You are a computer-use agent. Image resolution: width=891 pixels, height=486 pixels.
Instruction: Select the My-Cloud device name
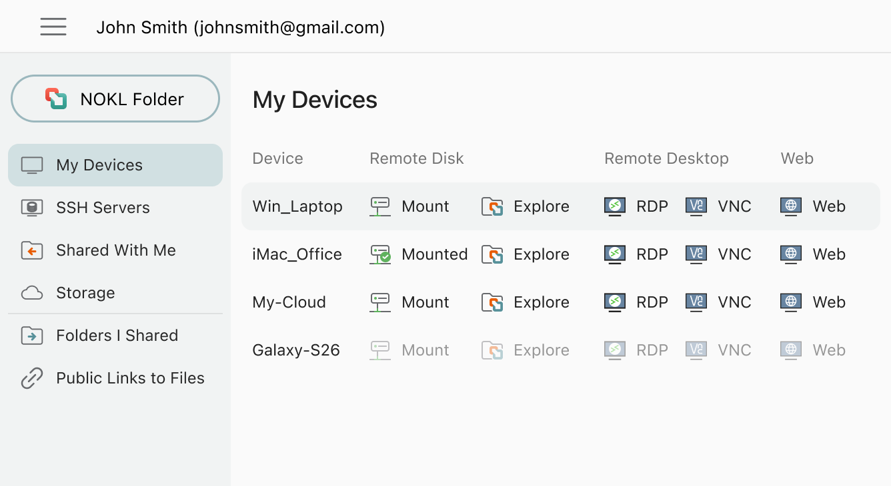289,302
